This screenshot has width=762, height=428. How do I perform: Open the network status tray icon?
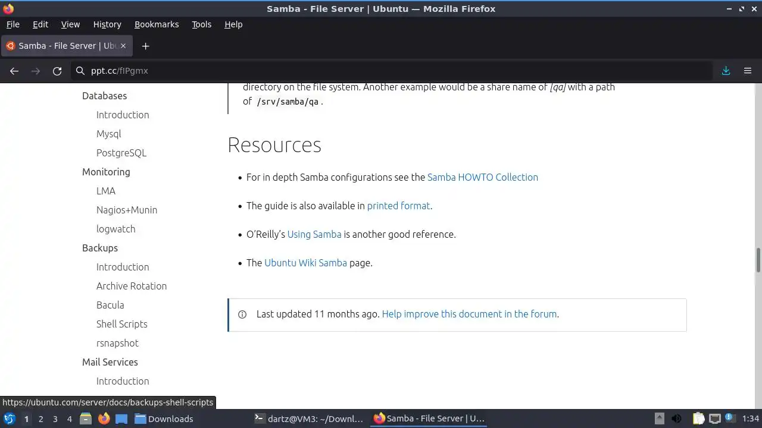point(714,418)
